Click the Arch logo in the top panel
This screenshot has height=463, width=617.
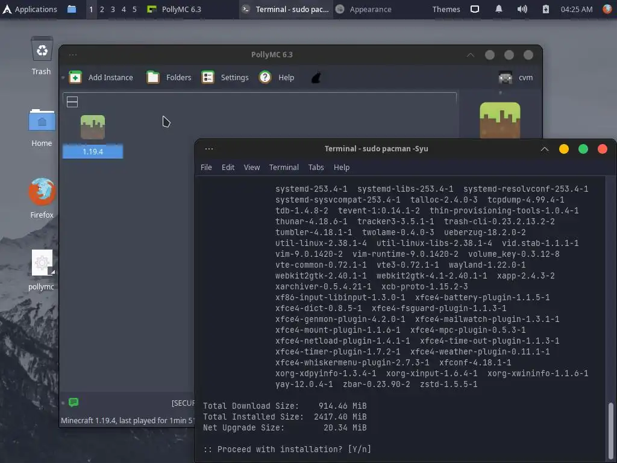7,9
